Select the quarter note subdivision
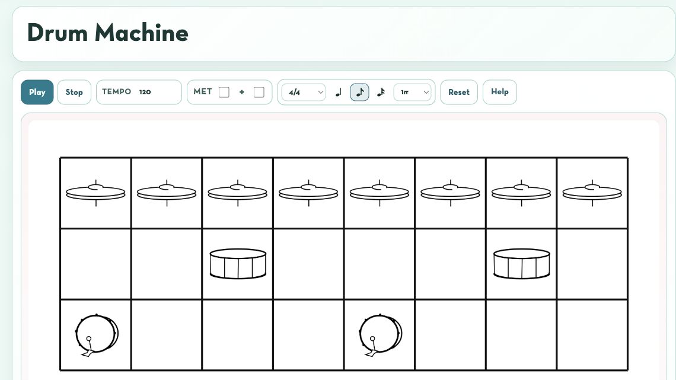Image resolution: width=676 pixels, height=380 pixels. pyautogui.click(x=339, y=92)
